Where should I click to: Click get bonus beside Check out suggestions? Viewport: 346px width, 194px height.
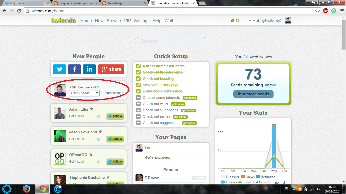(x=189, y=123)
